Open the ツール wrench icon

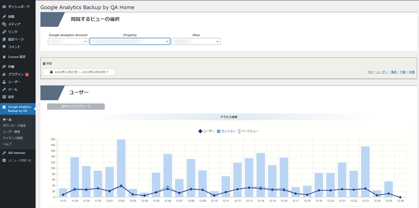click(4, 89)
